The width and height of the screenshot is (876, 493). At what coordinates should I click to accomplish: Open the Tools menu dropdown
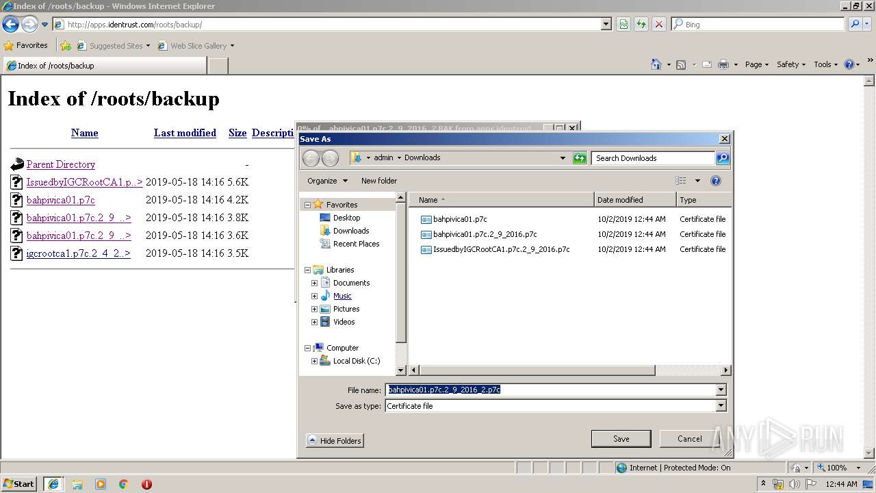(826, 64)
